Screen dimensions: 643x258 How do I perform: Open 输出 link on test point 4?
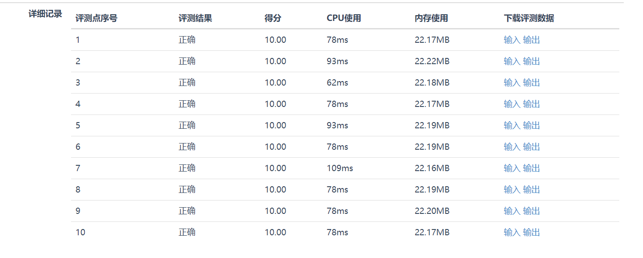tap(531, 104)
